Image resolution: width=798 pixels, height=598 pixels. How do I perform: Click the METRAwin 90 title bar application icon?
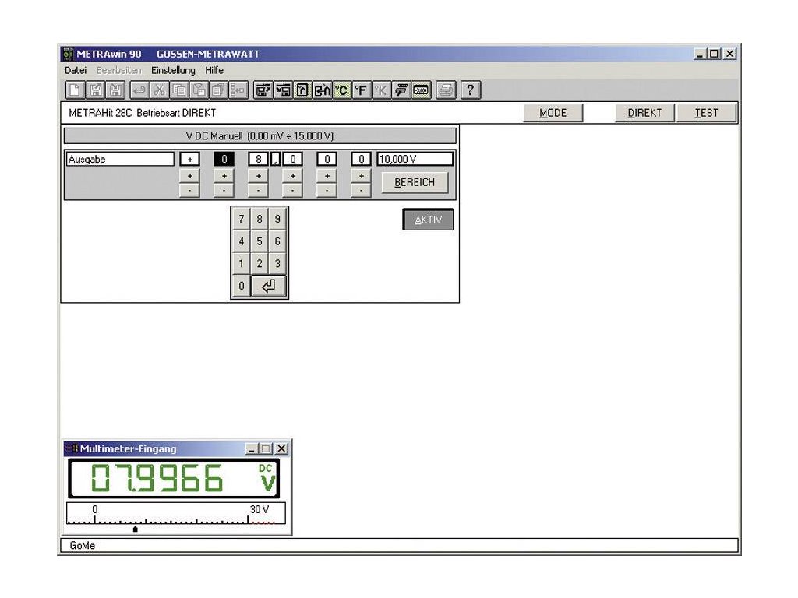[x=68, y=54]
